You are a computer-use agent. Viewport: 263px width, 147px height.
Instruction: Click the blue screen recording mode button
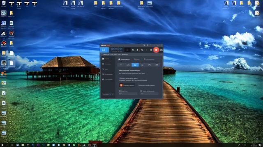coord(104,50)
